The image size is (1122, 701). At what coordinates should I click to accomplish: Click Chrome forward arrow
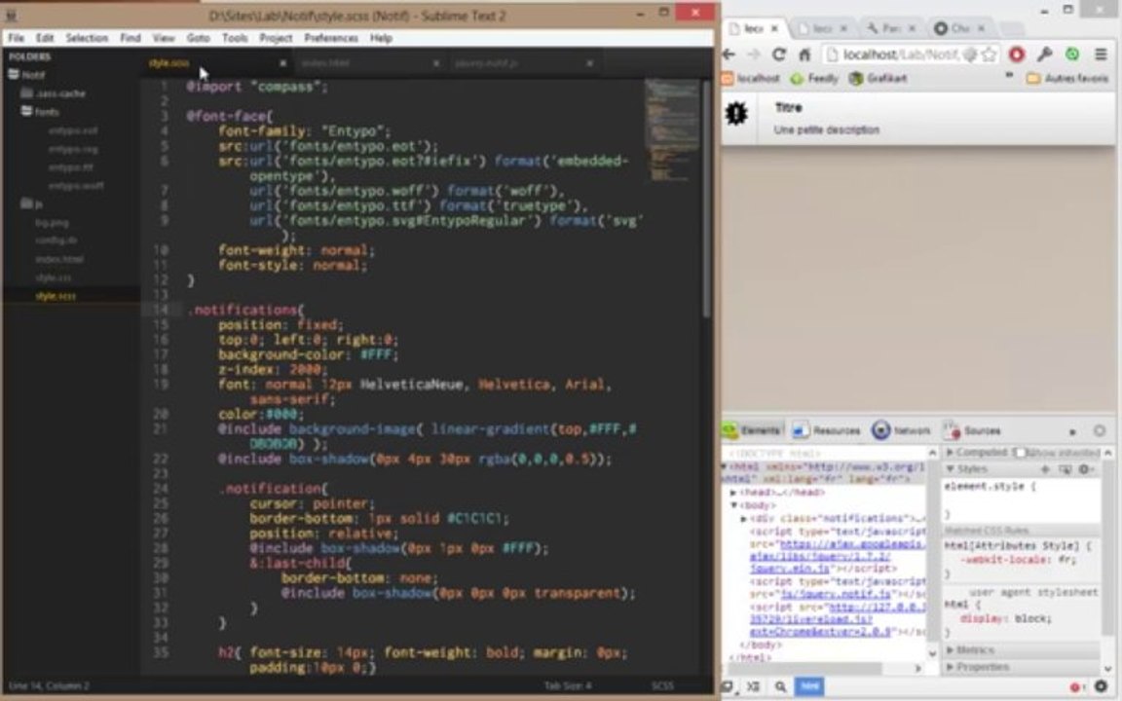pos(754,55)
